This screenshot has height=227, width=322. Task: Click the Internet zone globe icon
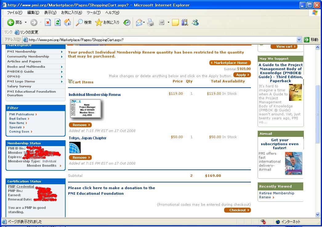[278, 222]
